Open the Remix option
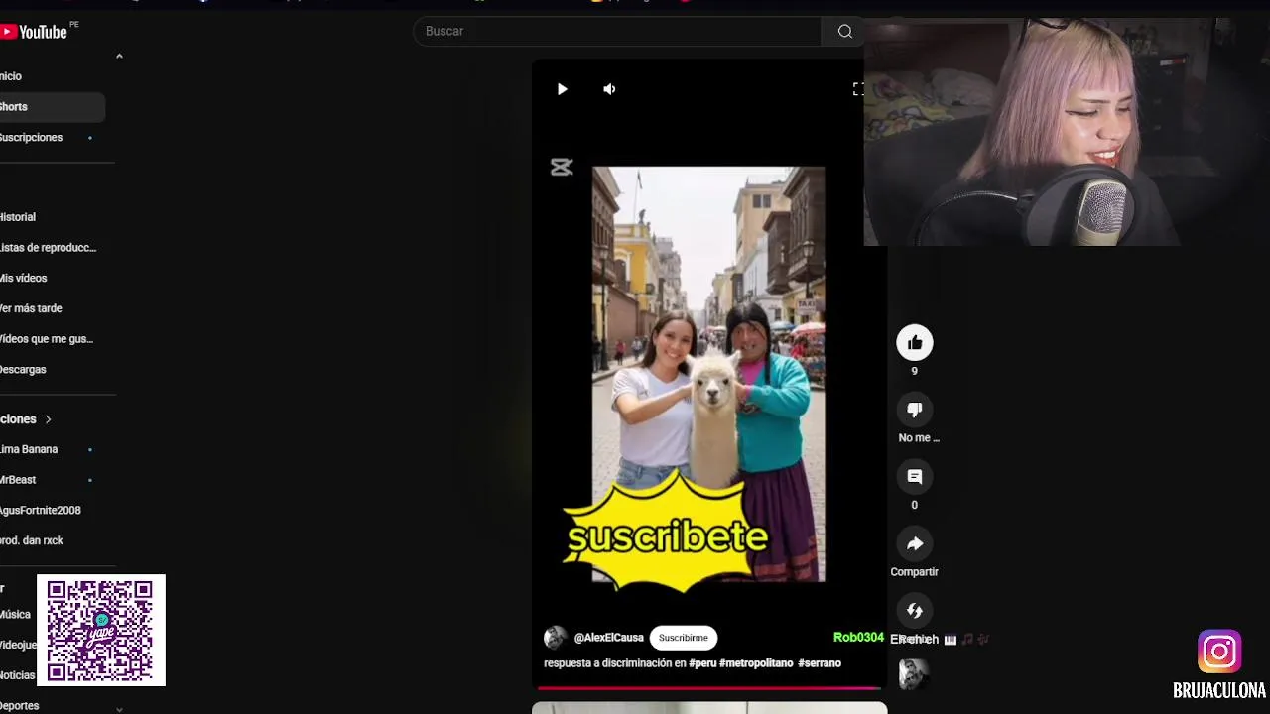Screen dimensions: 1270x714 pyautogui.click(x=915, y=611)
